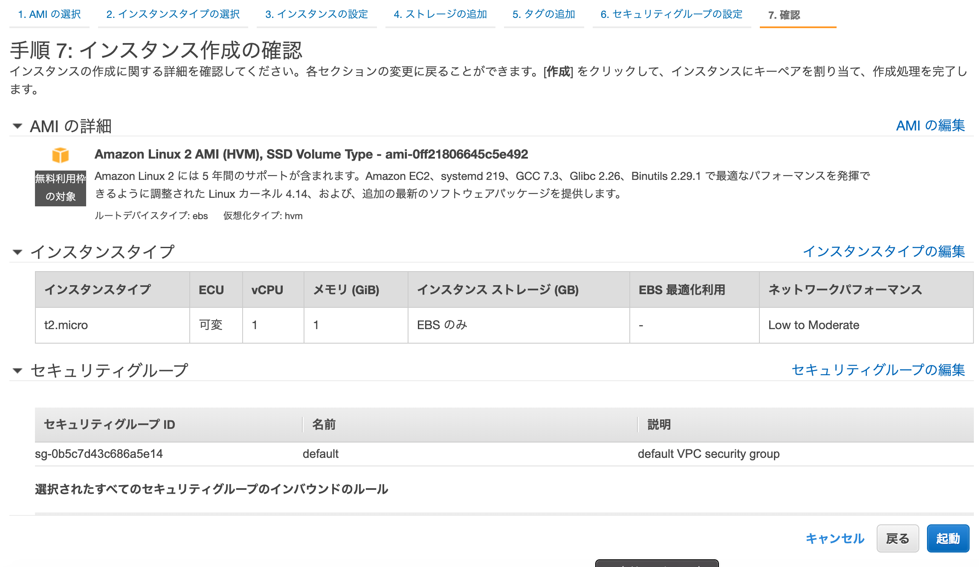Viewport: 979px width, 567px height.
Task: Select the 7. 確認 tab
Action: [x=784, y=15]
